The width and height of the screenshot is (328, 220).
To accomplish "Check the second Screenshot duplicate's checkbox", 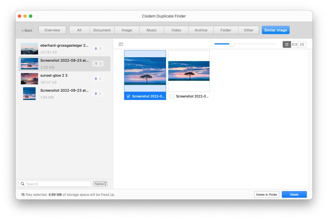I will [172, 96].
